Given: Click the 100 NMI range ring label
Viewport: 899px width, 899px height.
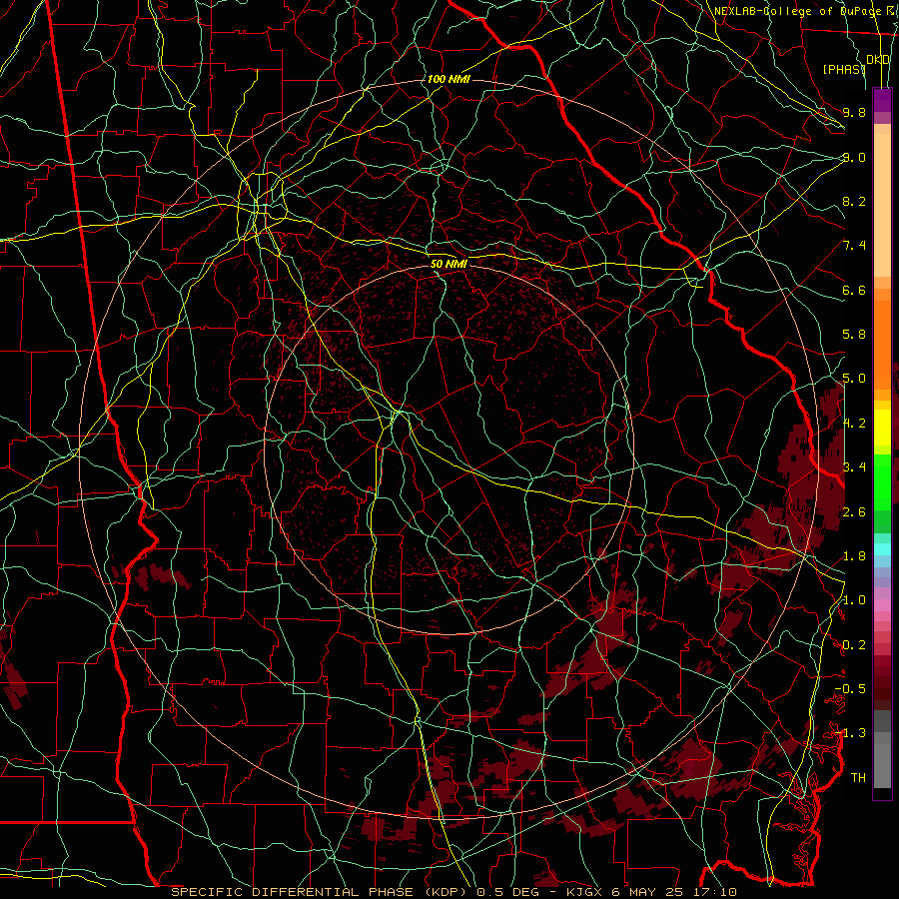Looking at the screenshot, I should [x=449, y=79].
